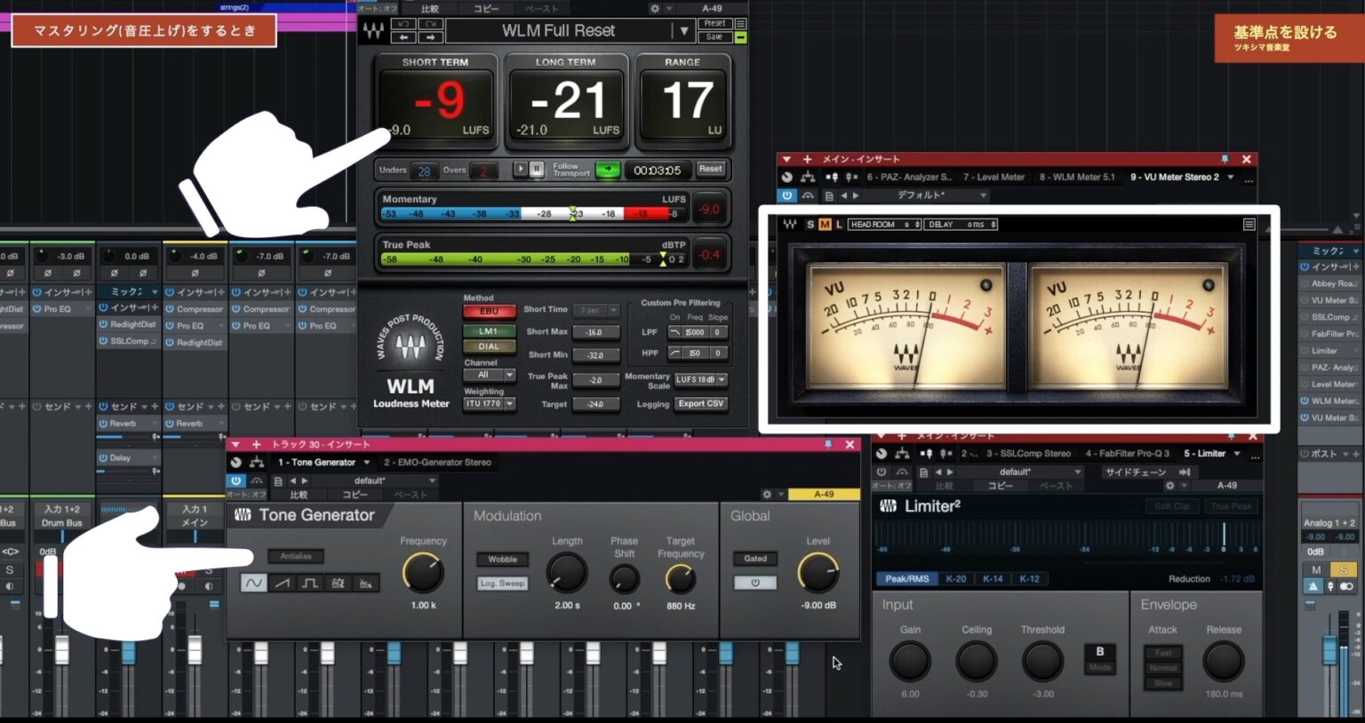Viewport: 1365px width, 723px height.
Task: Open the Channel dropdown in WLM
Action: click(490, 374)
